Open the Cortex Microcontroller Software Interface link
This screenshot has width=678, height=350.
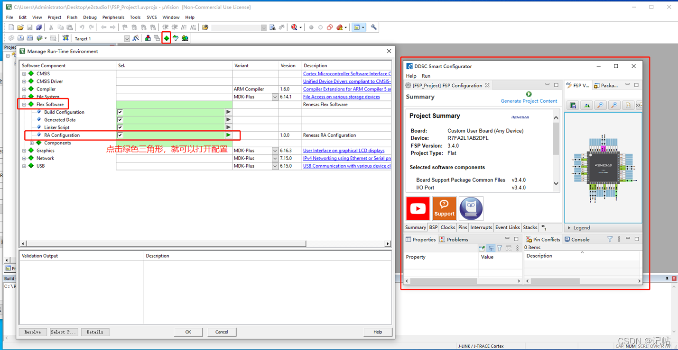tap(347, 74)
